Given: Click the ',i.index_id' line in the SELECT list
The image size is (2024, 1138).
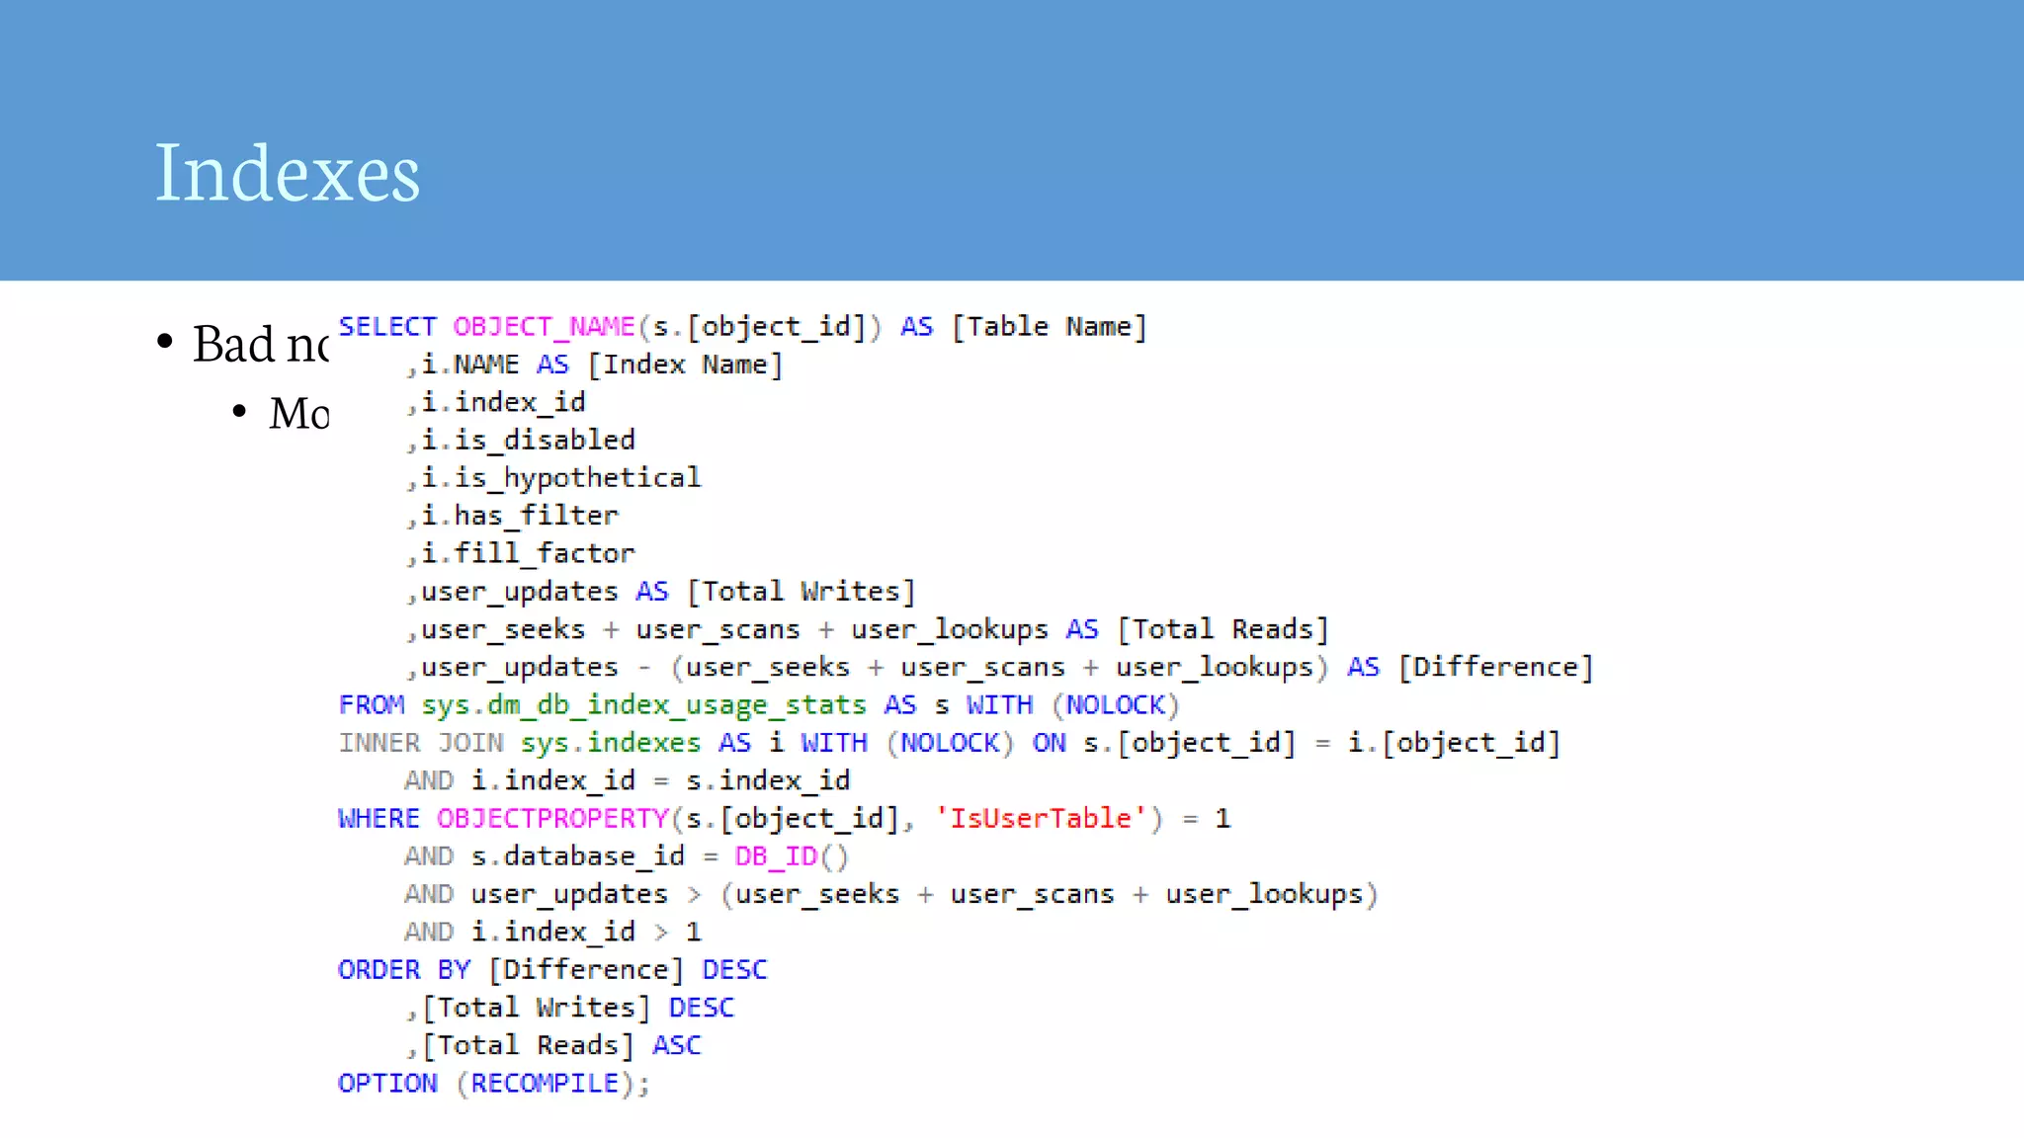Looking at the screenshot, I should point(496,402).
